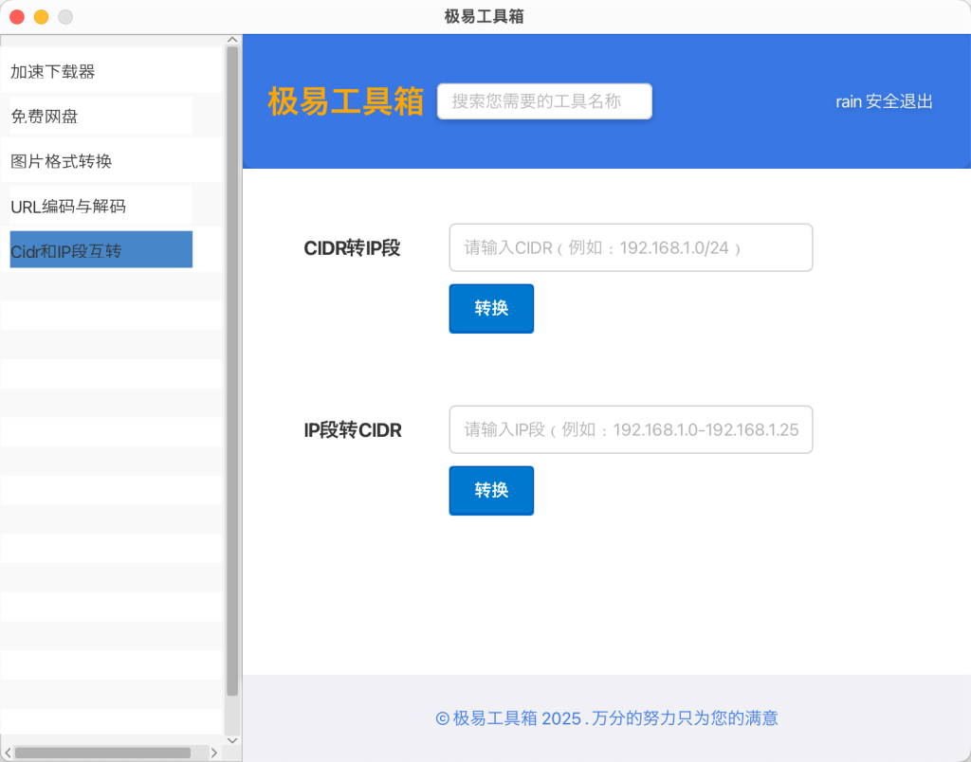Open 图片格式转换 tool
971x762 pixels.
pos(112,161)
